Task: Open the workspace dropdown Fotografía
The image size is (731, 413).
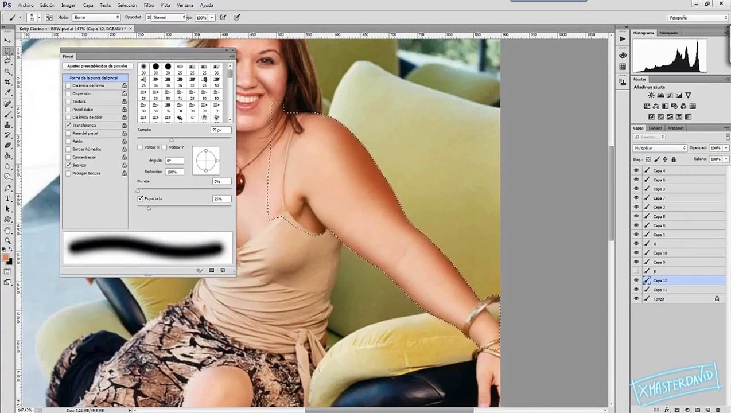Action: pyautogui.click(x=697, y=18)
